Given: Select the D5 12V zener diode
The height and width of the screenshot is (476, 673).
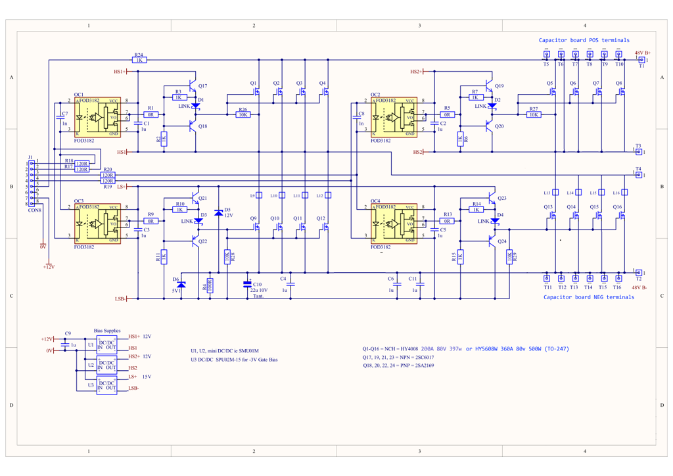Looking at the screenshot, I should pyautogui.click(x=219, y=212).
